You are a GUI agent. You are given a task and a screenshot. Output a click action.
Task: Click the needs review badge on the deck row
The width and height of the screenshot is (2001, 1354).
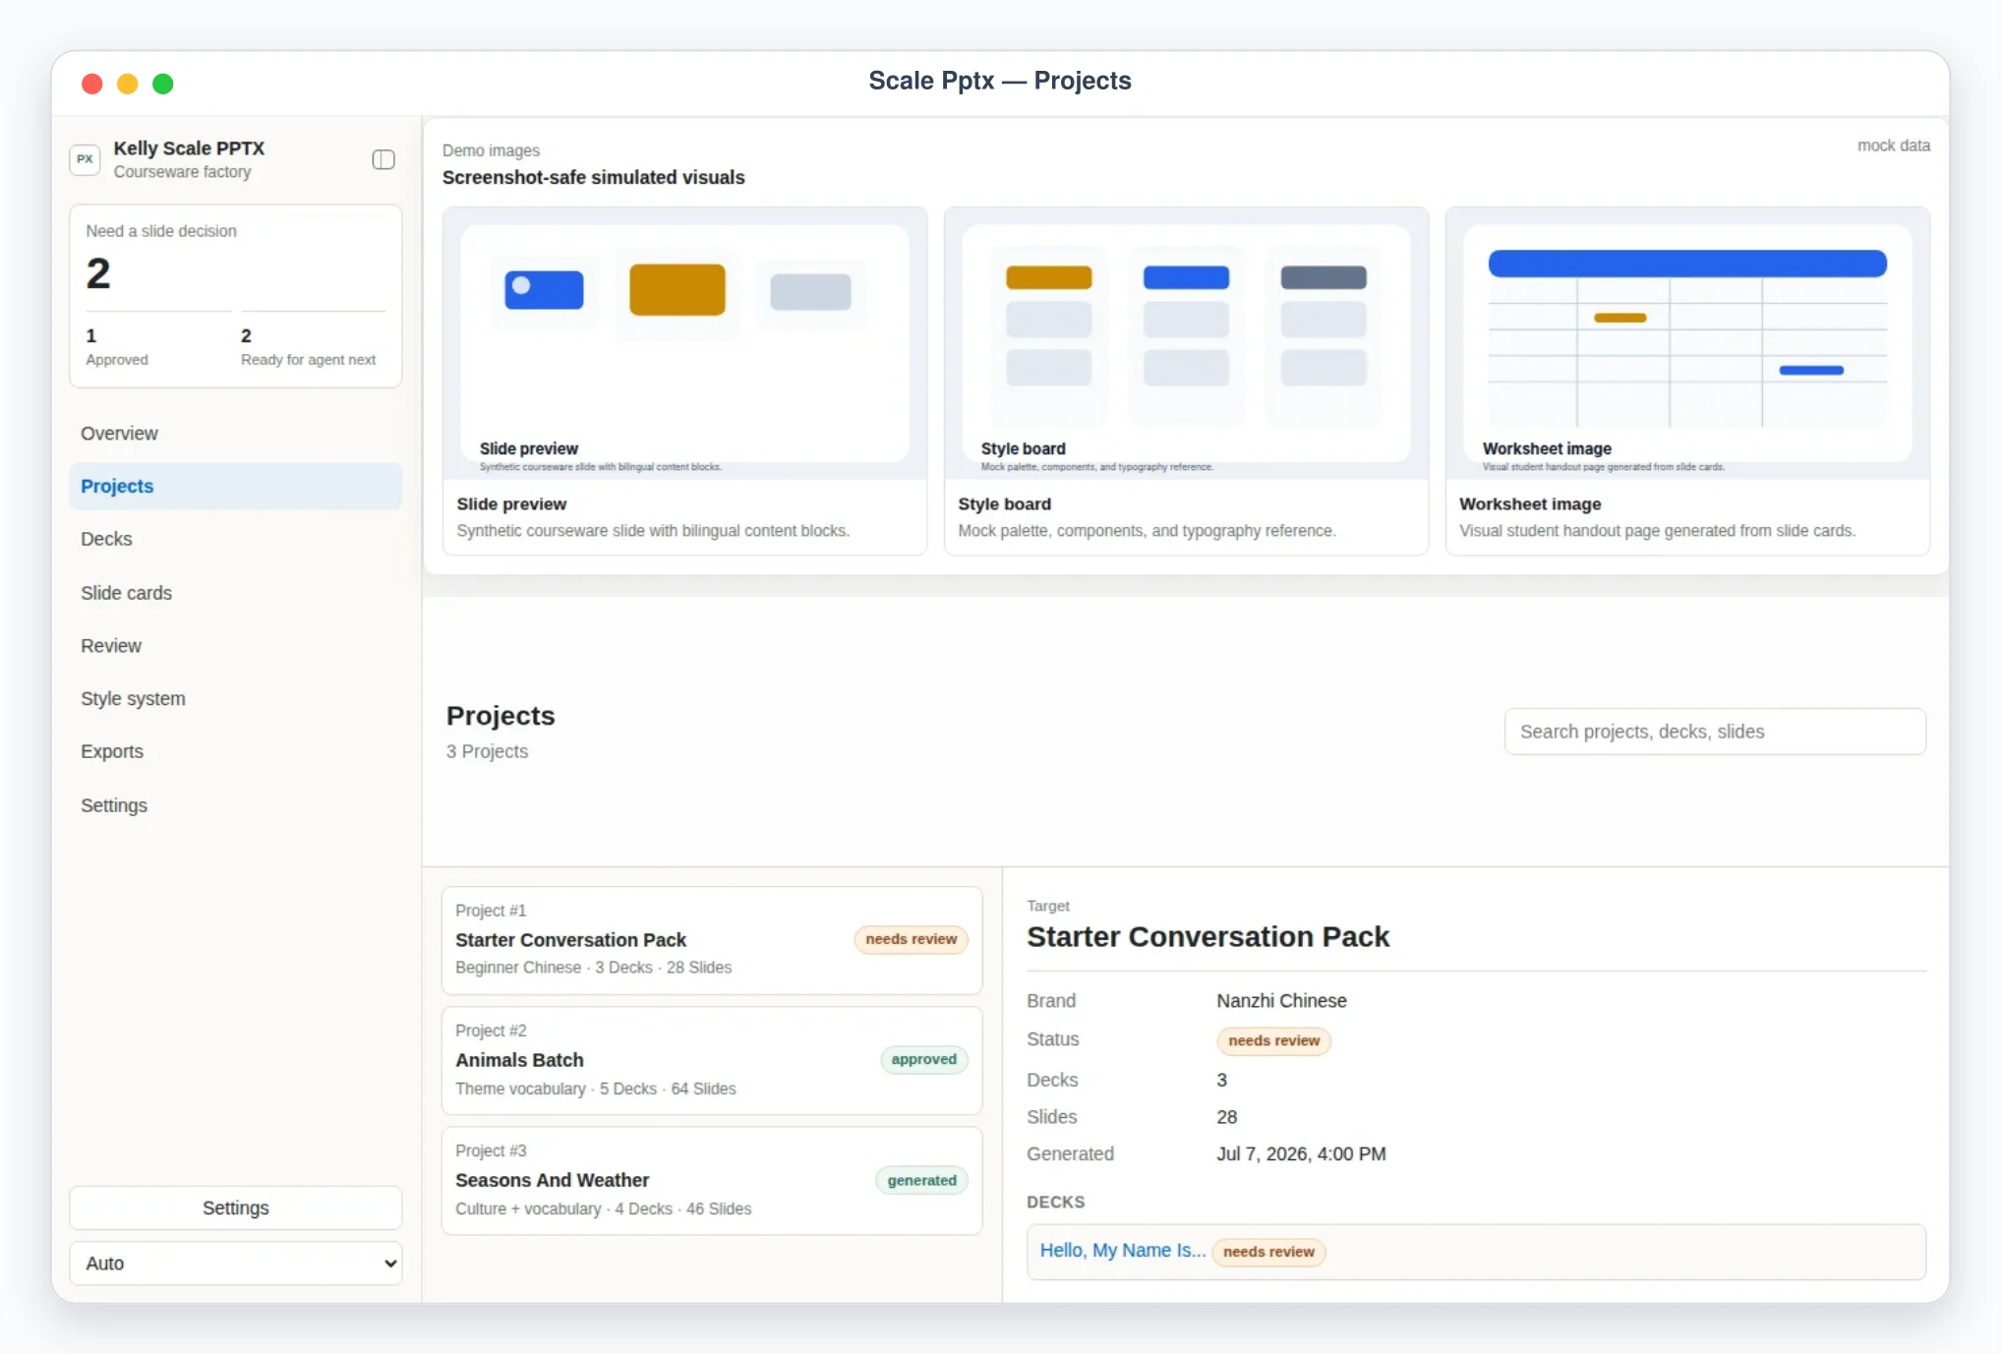point(1268,1253)
